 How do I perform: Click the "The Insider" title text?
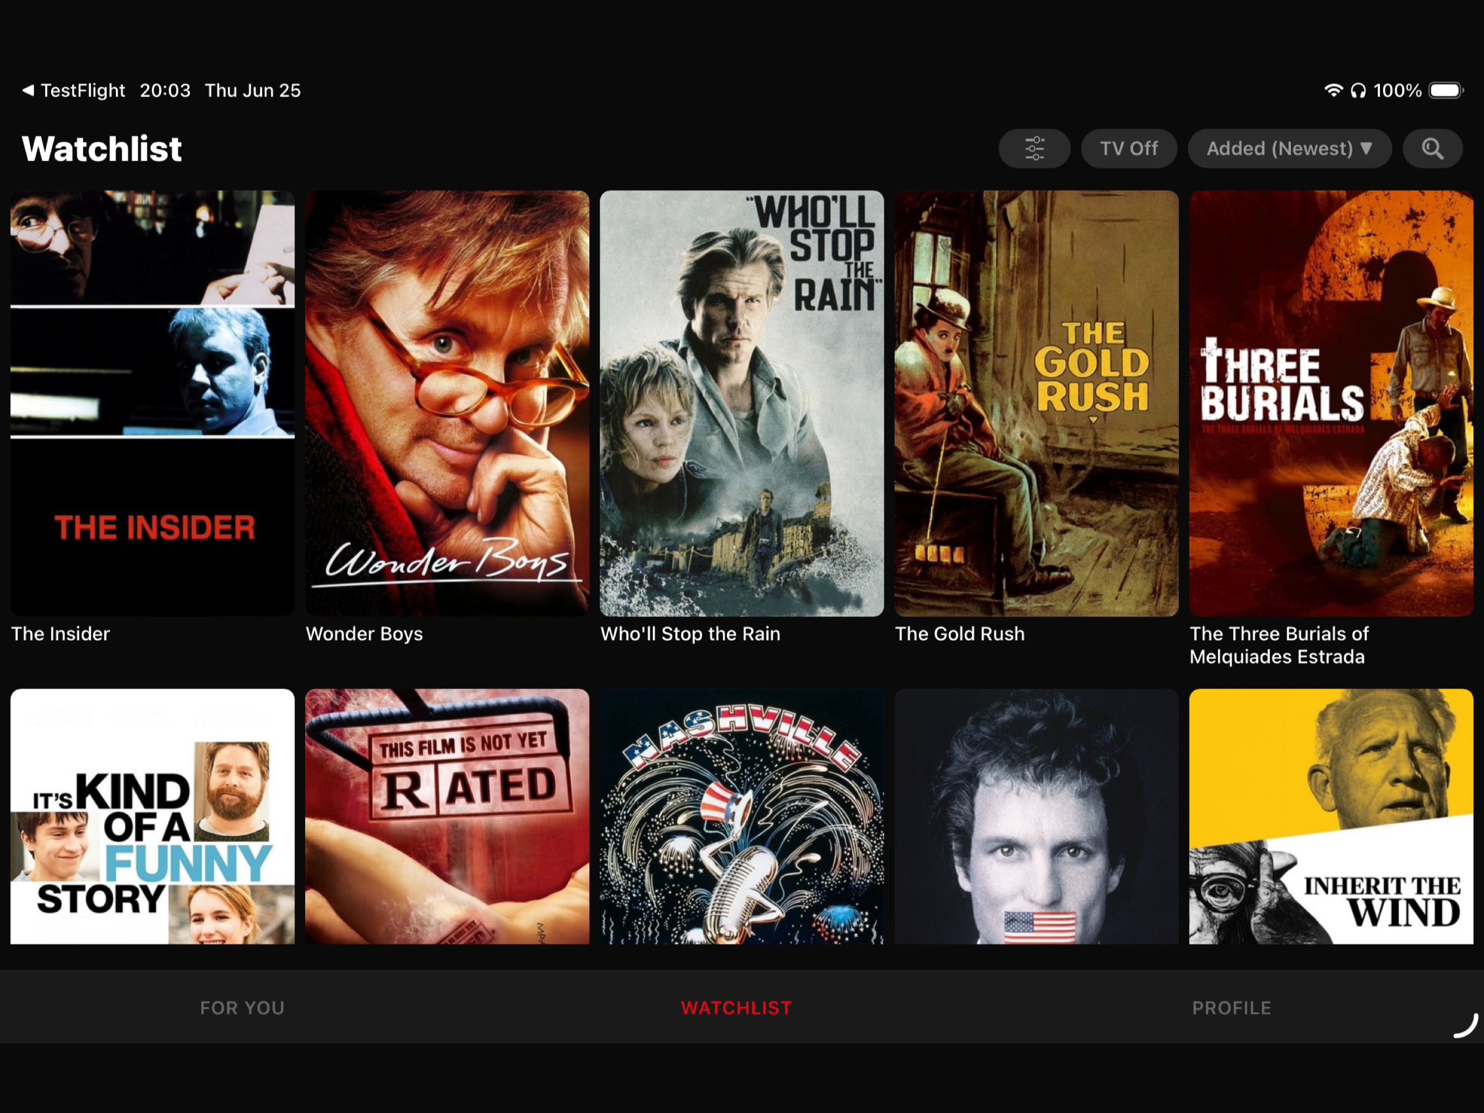(60, 633)
